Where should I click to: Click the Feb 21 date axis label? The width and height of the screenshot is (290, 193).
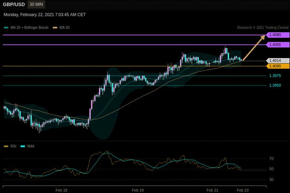pyautogui.click(x=212, y=190)
